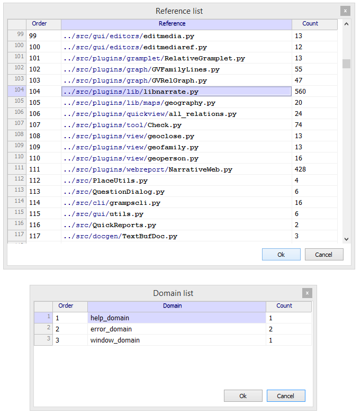Click row header 1 in Domain list
The image size is (361, 414).
pyautogui.click(x=43, y=318)
